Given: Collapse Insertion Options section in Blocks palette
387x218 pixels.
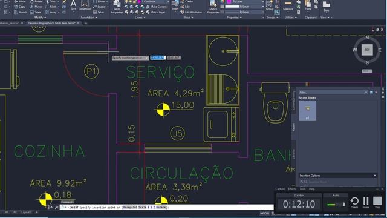Looking at the screenshot, I should point(337,176).
